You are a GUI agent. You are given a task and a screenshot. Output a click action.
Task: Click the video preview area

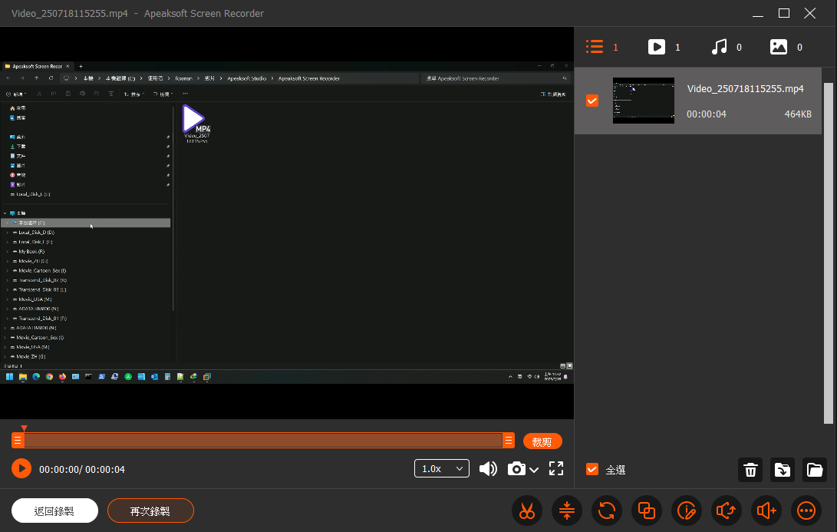pos(287,223)
